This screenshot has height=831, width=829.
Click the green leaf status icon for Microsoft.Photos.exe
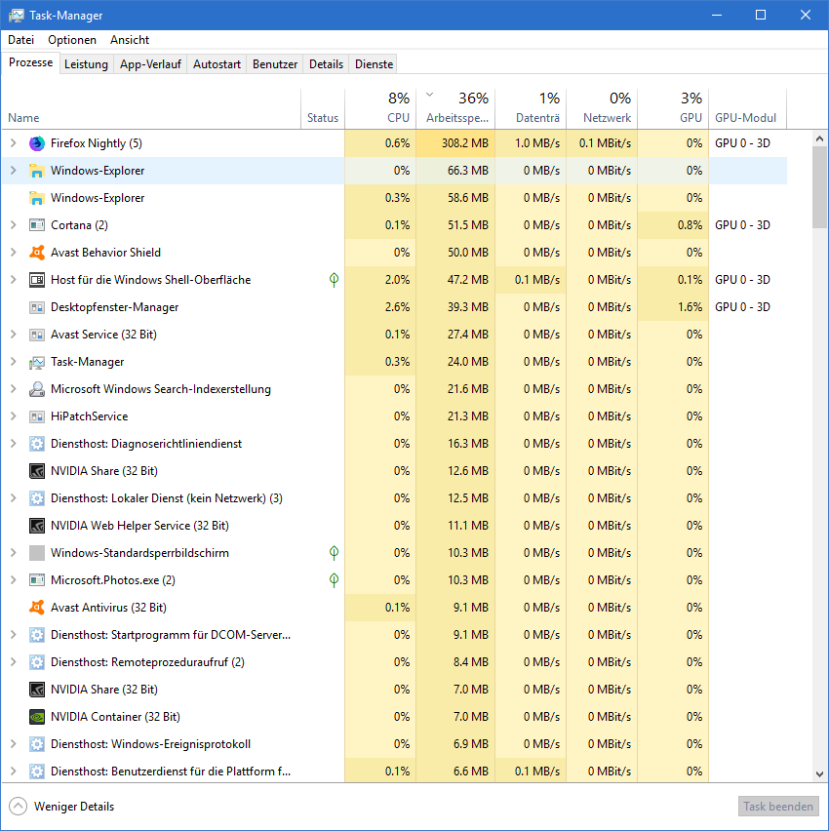[334, 579]
